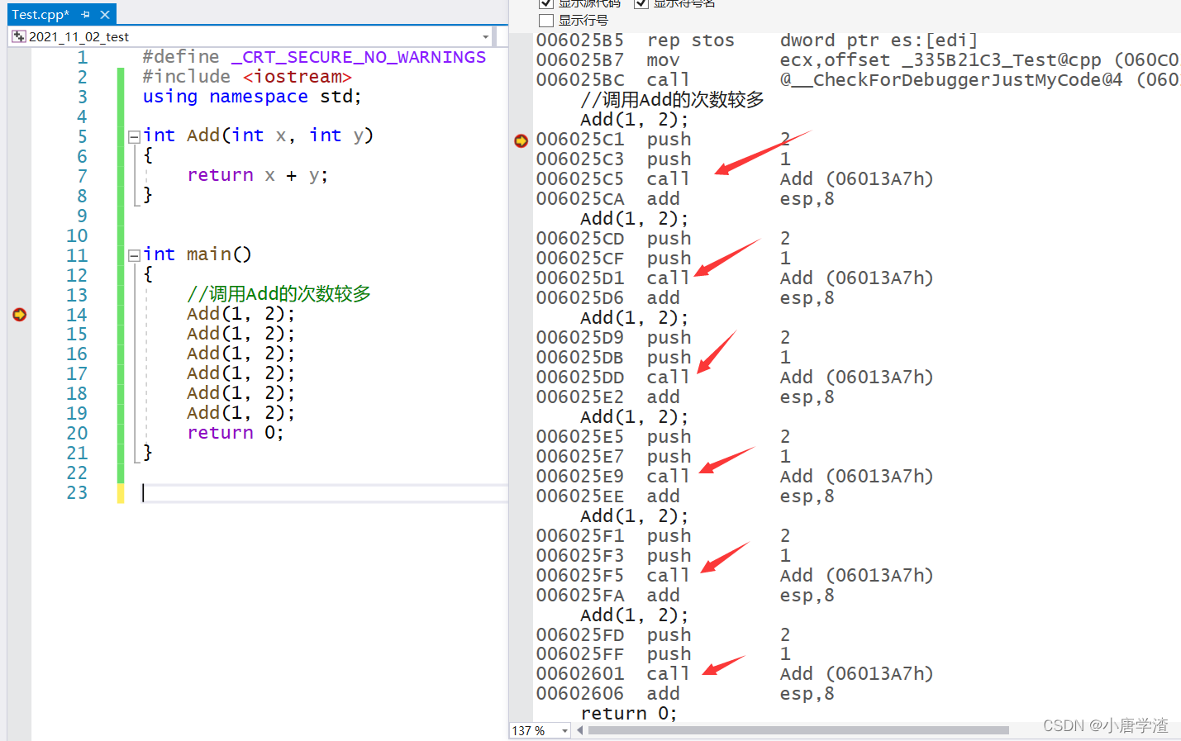Click the call Add instruction at 00602601
The width and height of the screenshot is (1181, 741).
pos(735,674)
